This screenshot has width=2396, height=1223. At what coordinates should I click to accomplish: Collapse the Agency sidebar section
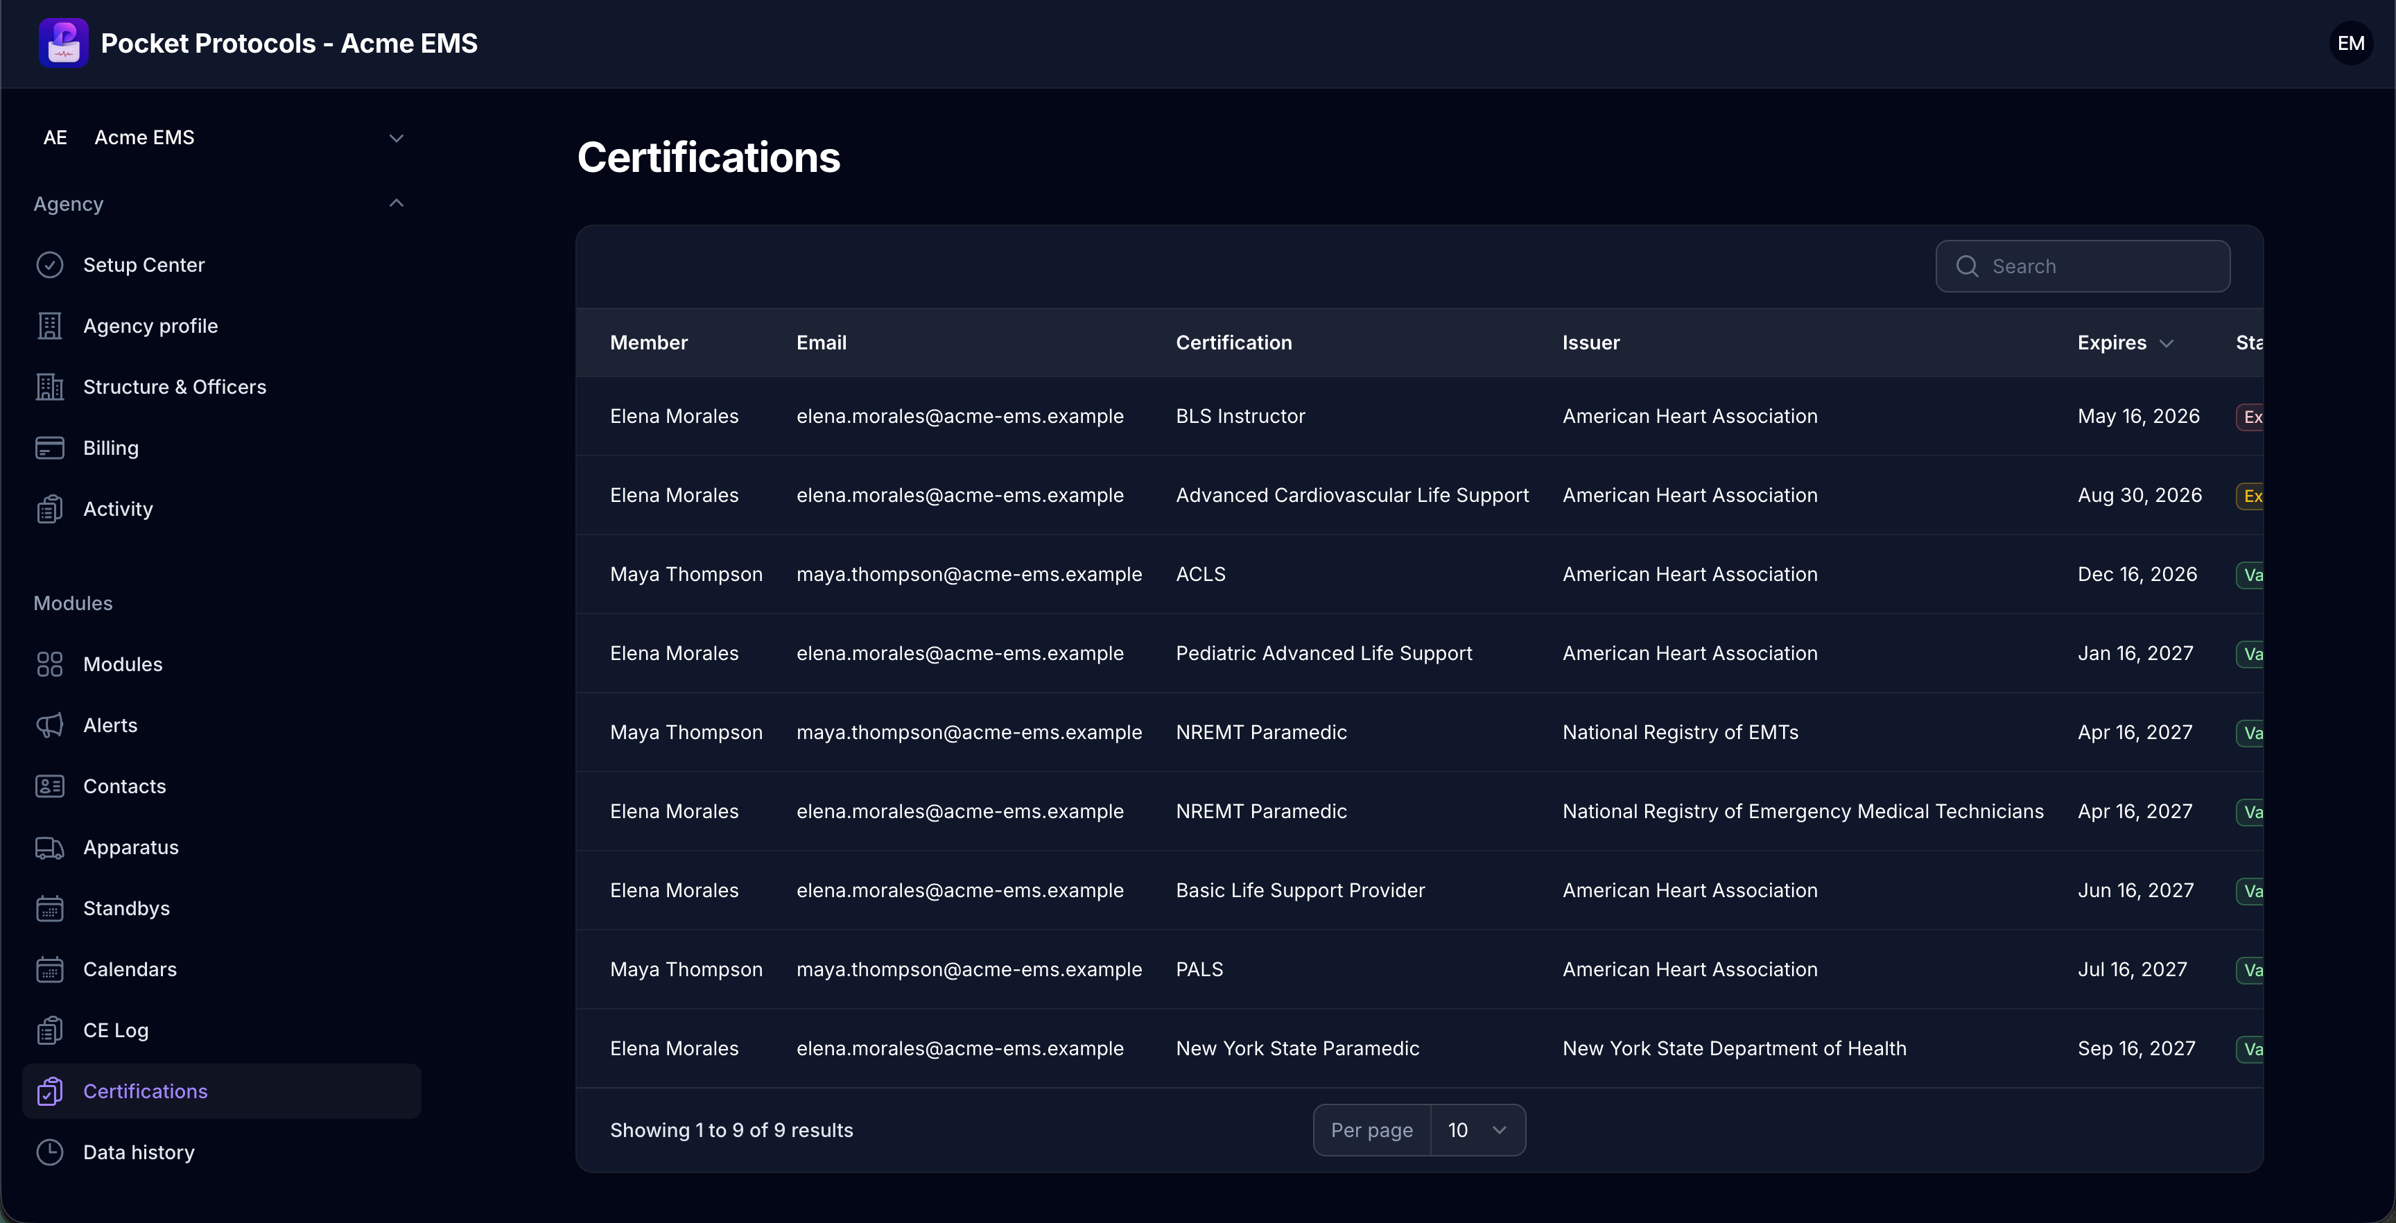[397, 204]
